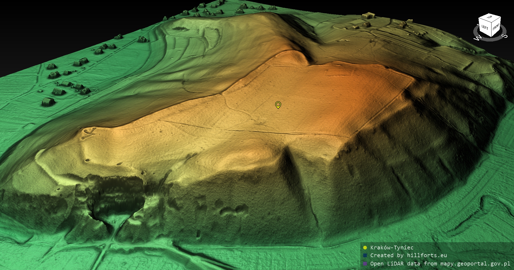This screenshot has width=514, height=270.
Task: Click cube corner joining TOP, LEFT, FRONT
Action: pyautogui.click(x=492, y=22)
